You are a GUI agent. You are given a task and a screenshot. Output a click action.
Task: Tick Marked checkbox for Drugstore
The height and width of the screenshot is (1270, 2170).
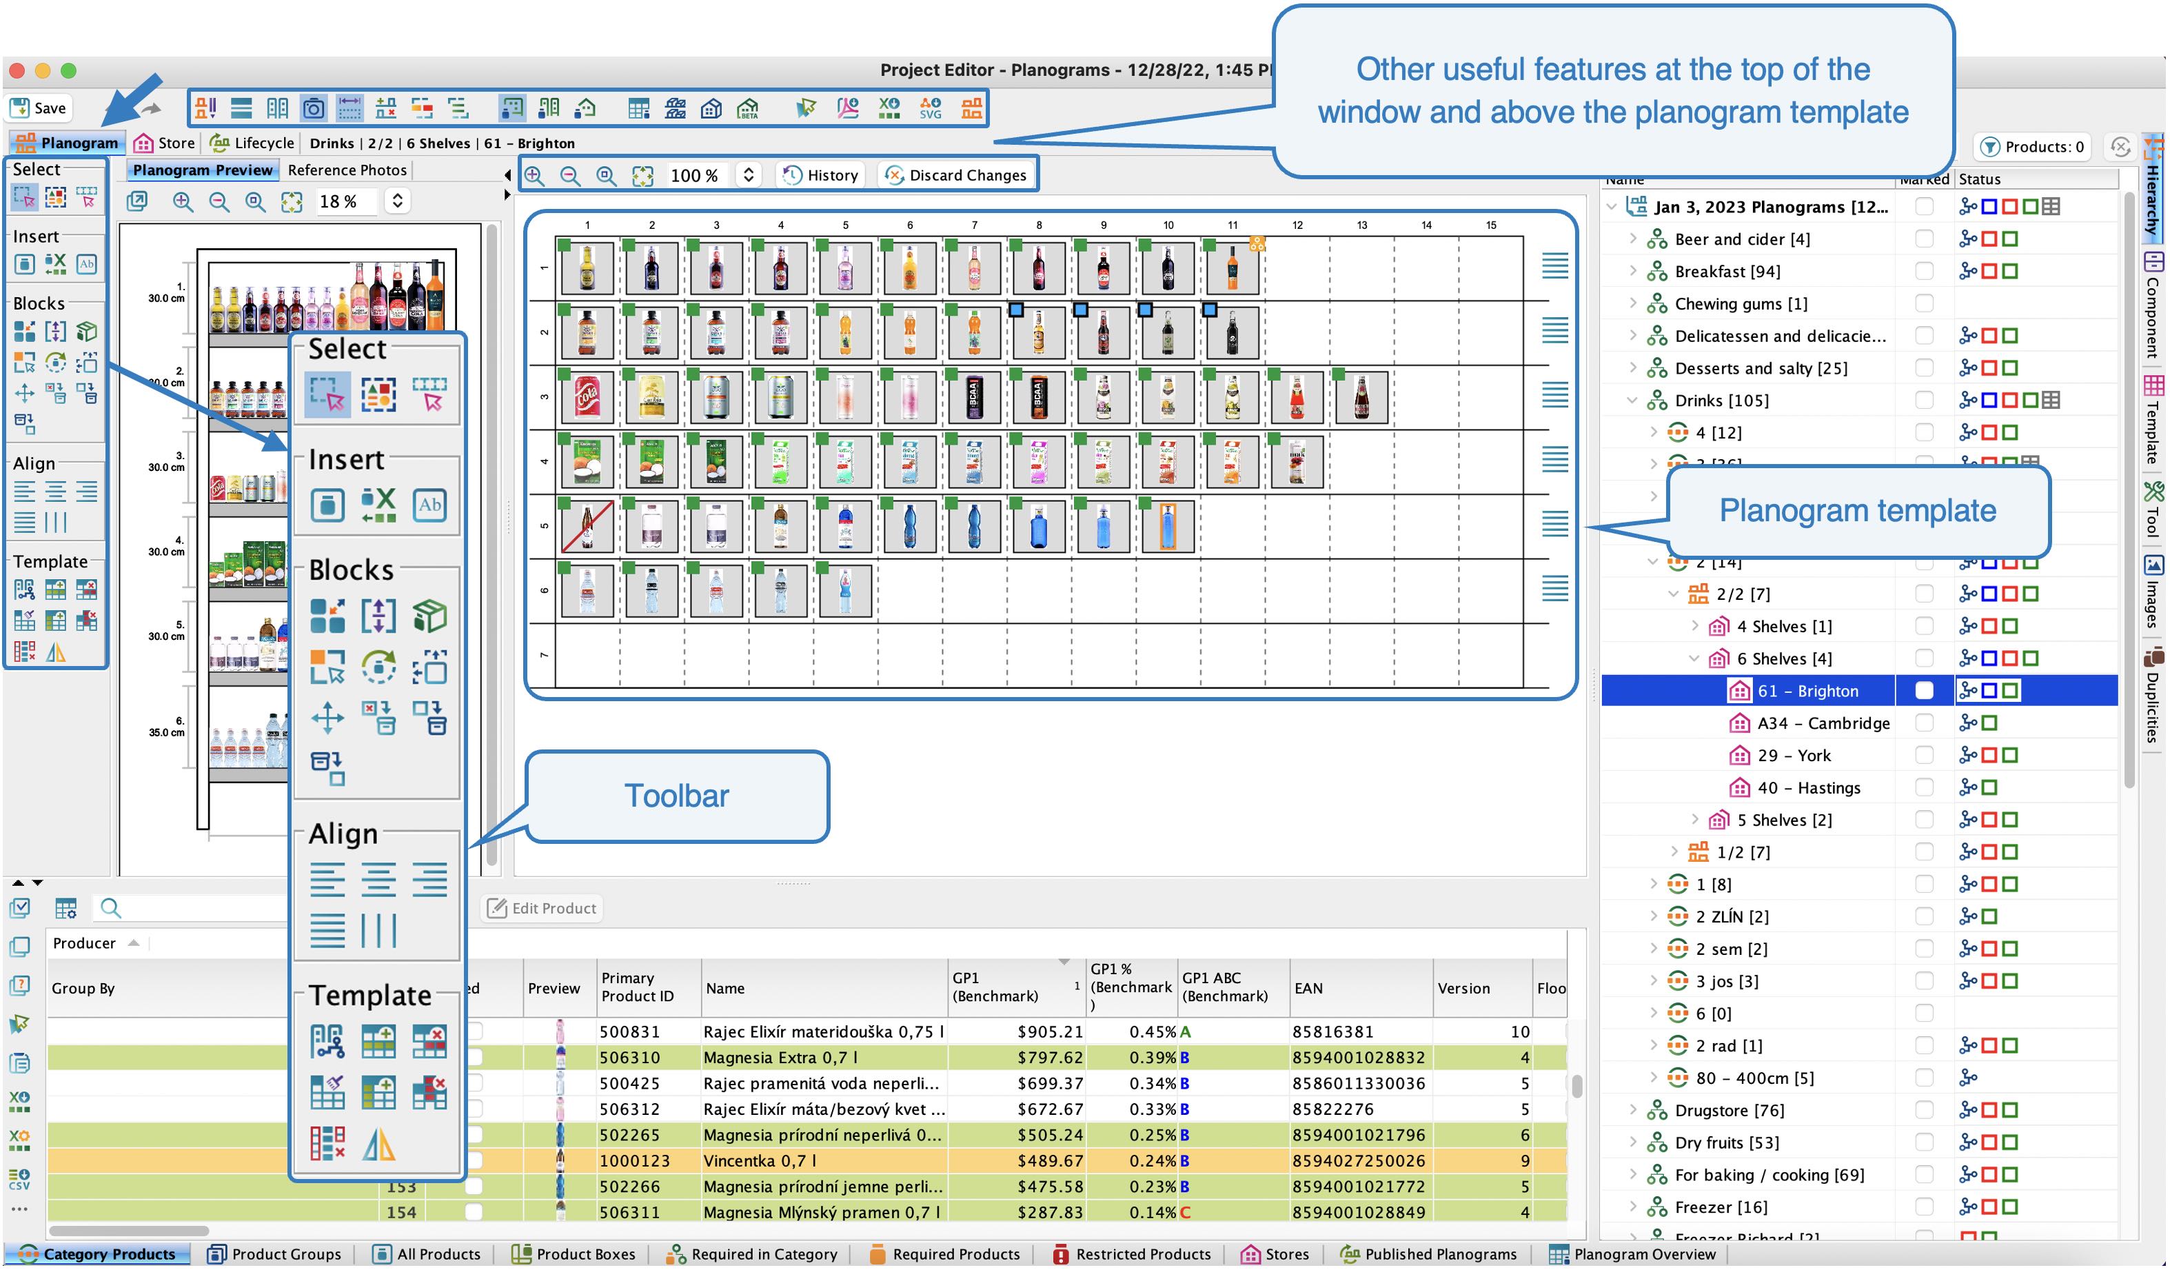tap(1924, 1111)
